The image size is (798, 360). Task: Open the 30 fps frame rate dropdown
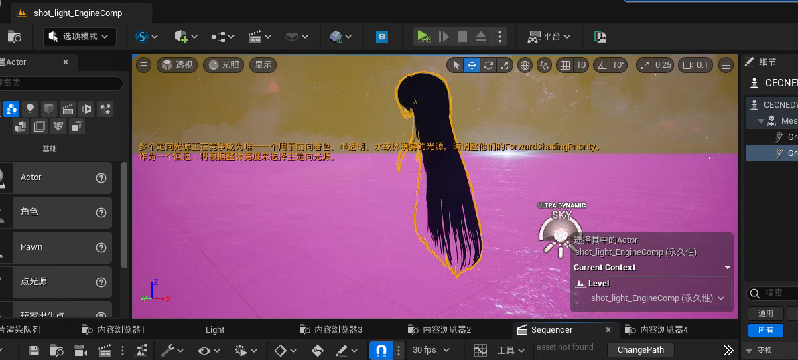pos(431,350)
